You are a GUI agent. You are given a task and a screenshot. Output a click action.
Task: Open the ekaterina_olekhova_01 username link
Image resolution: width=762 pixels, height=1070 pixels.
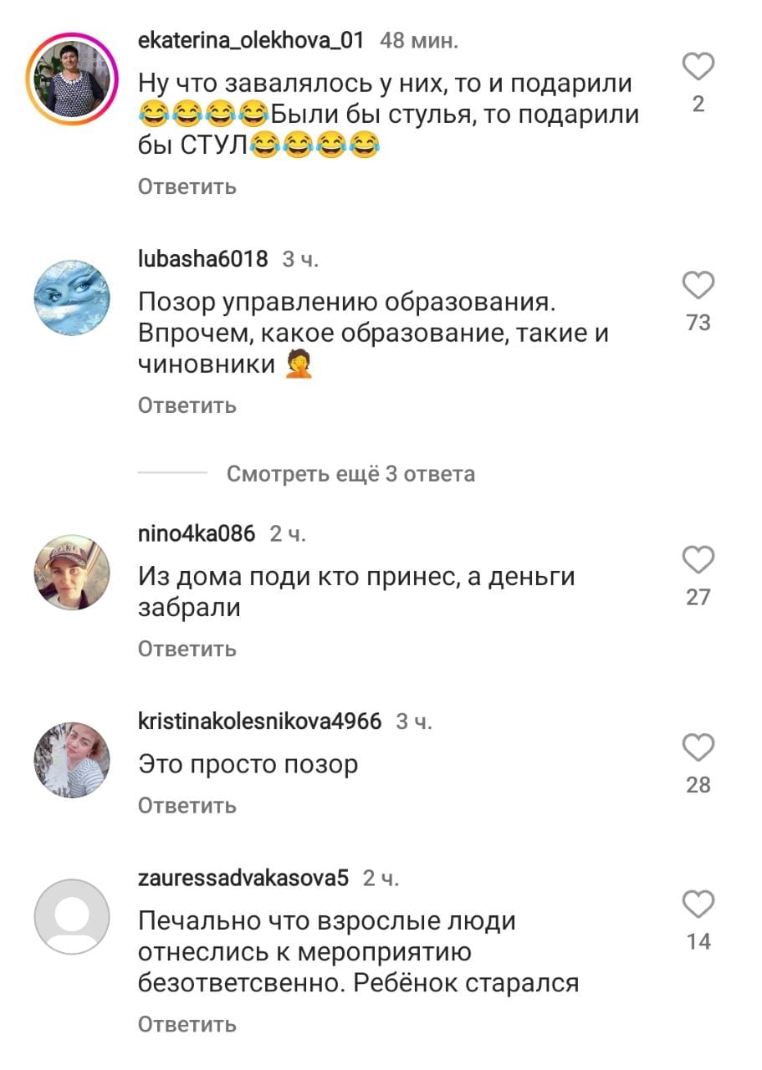tap(251, 39)
